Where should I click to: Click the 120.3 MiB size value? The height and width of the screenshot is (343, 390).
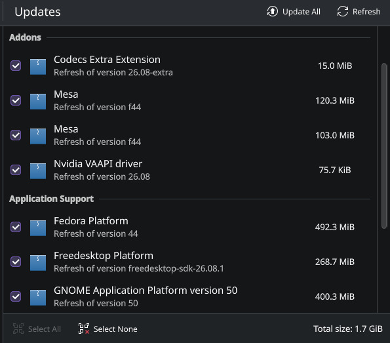[335, 100]
